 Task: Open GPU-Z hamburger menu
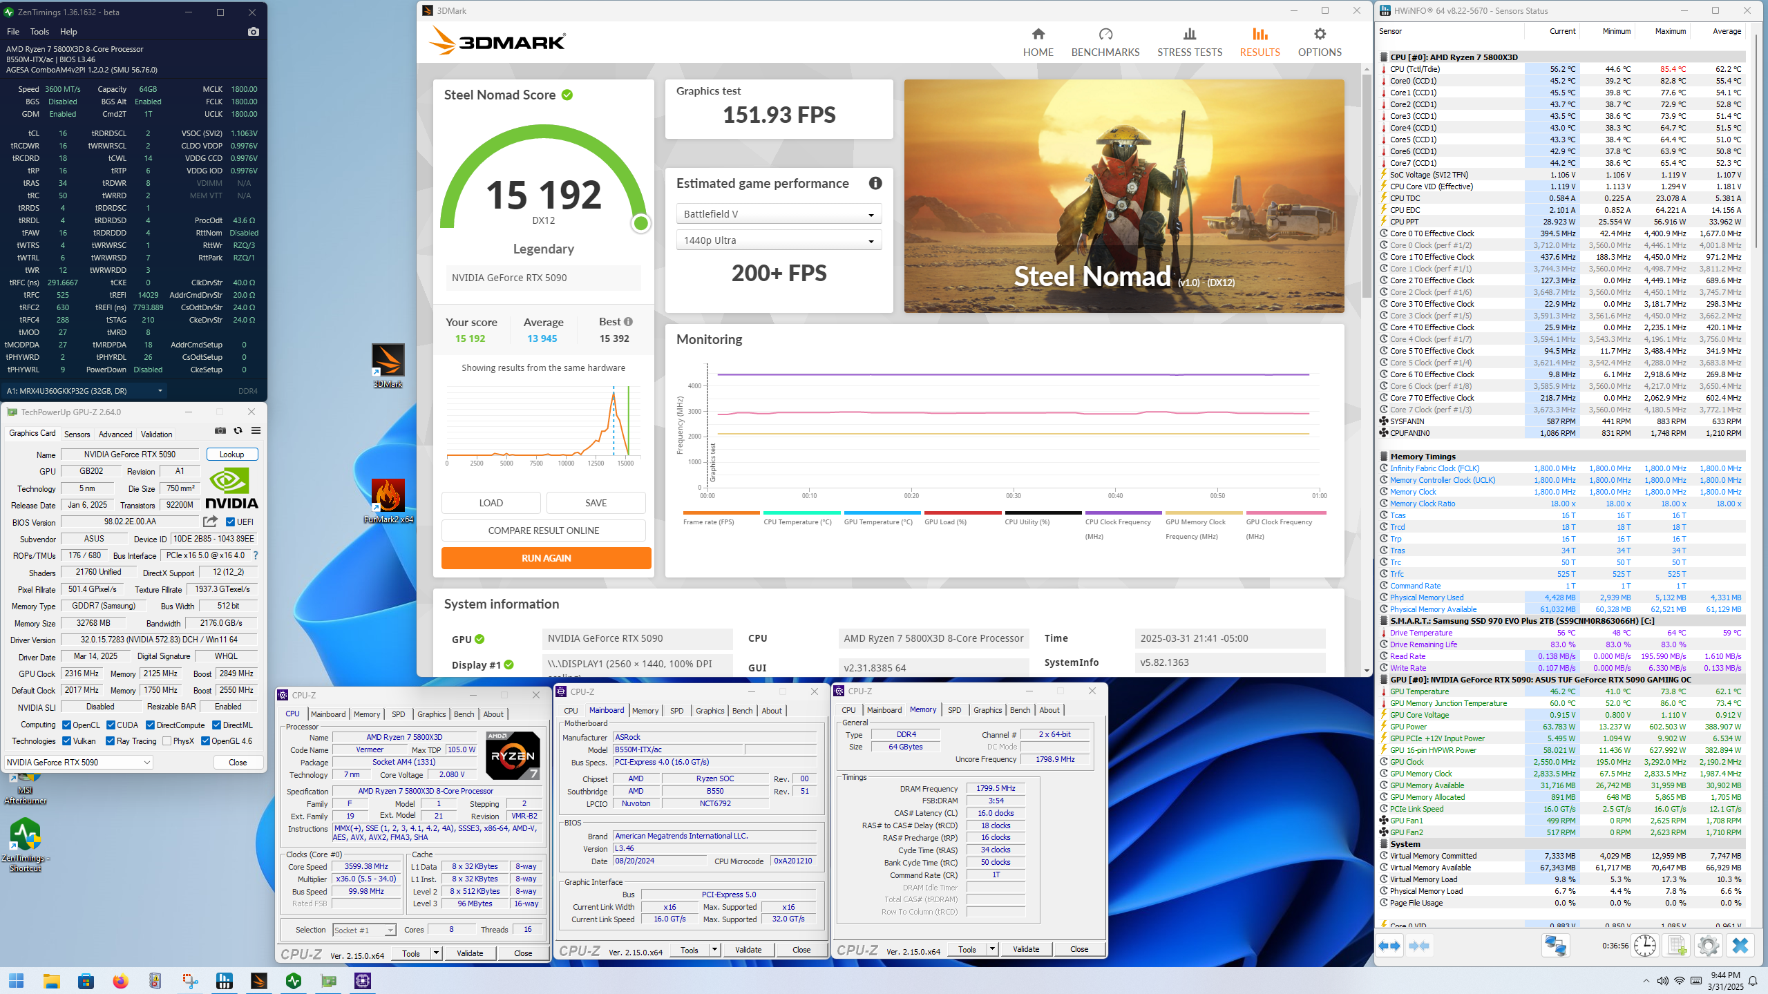[x=256, y=430]
